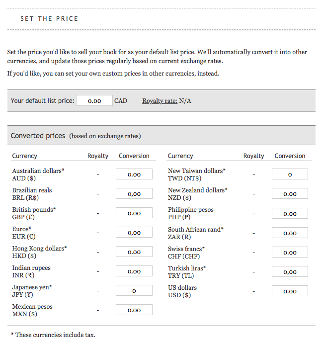
Task: Select the Indian rupees INR conversion input
Action: pyautogui.click(x=134, y=271)
